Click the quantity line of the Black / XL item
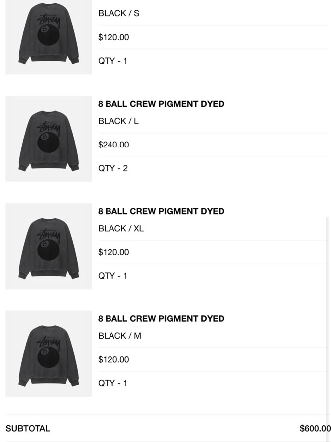Screen dimensions: 331x442 coord(113,276)
